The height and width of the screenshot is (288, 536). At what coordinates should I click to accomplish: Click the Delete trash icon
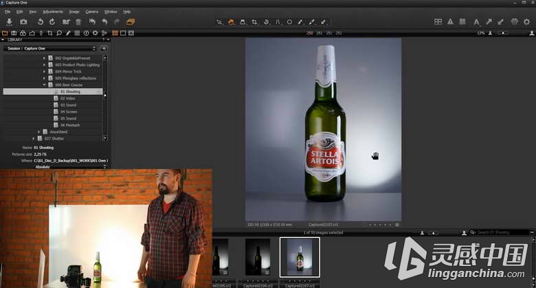click(78, 22)
